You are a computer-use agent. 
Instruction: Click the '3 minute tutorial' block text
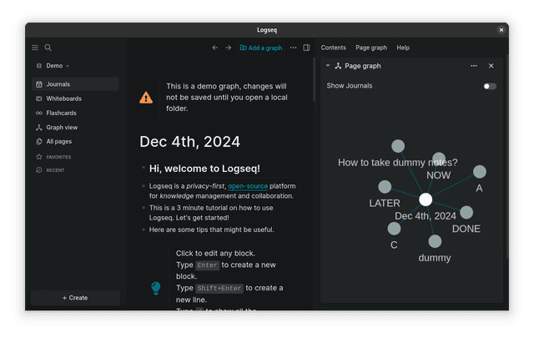tap(211, 213)
